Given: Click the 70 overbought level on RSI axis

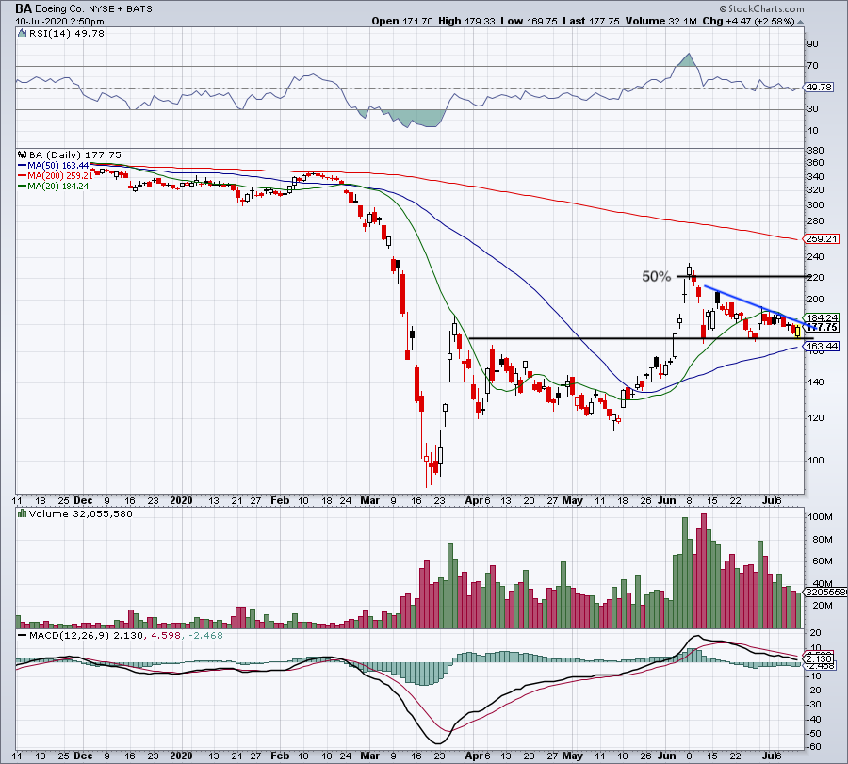Looking at the screenshot, I should coord(812,66).
